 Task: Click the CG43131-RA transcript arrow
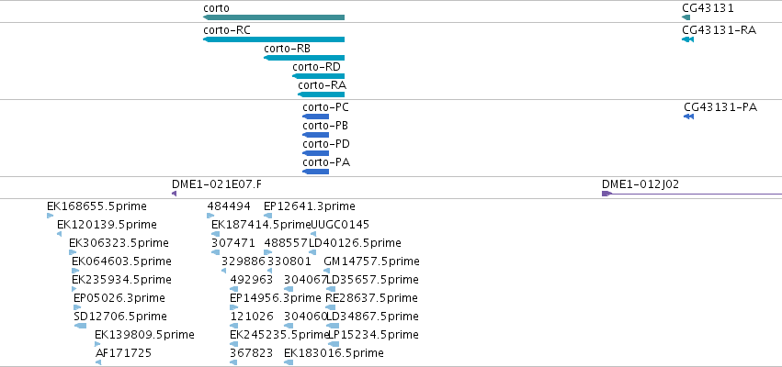pos(687,39)
